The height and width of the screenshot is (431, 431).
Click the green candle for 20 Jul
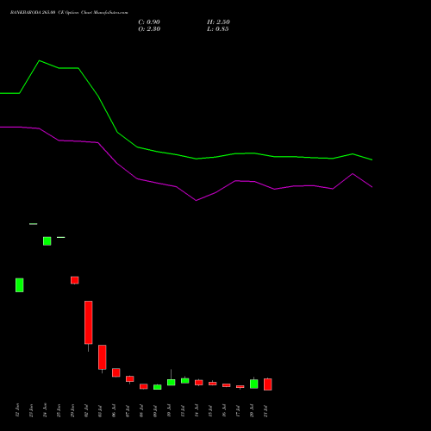tap(254, 384)
